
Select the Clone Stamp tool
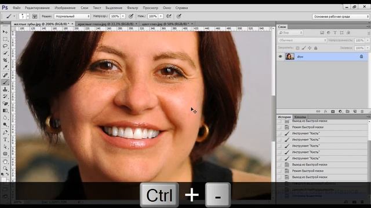(x=5, y=90)
